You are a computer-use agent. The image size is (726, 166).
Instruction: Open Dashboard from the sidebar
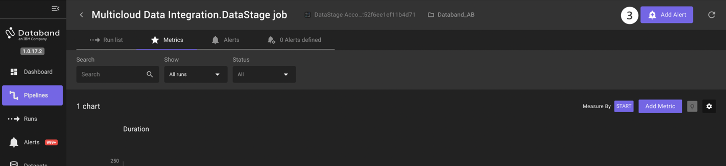tap(32, 72)
